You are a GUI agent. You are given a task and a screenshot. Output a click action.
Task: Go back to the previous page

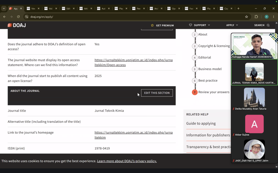[4, 17]
